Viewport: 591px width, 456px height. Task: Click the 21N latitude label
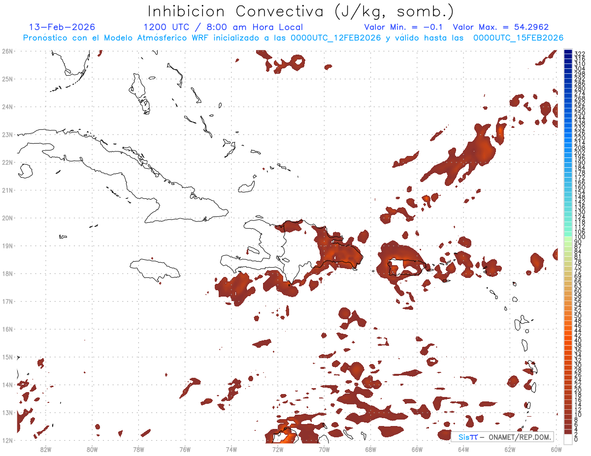7,190
